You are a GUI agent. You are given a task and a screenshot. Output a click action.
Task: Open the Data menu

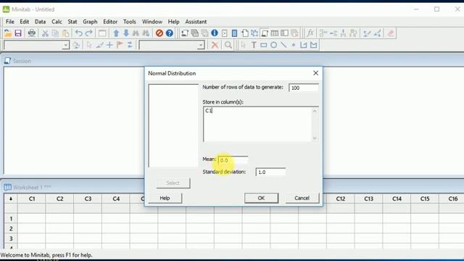pyautogui.click(x=41, y=22)
